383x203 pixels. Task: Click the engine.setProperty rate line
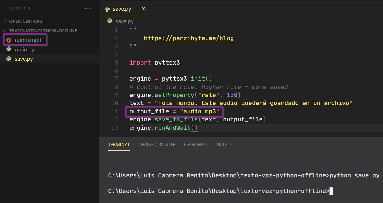coord(185,95)
